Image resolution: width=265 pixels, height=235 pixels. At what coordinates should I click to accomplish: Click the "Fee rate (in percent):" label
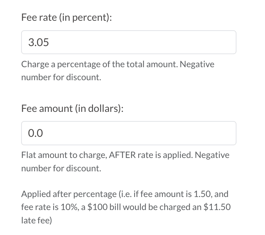[x=67, y=17]
